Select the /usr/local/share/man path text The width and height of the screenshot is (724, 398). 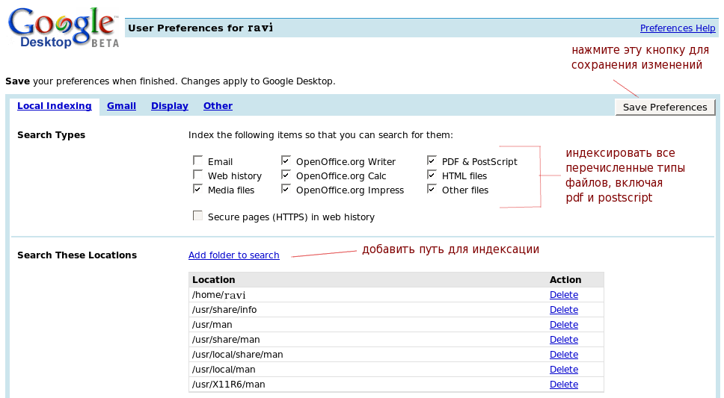[x=238, y=355]
